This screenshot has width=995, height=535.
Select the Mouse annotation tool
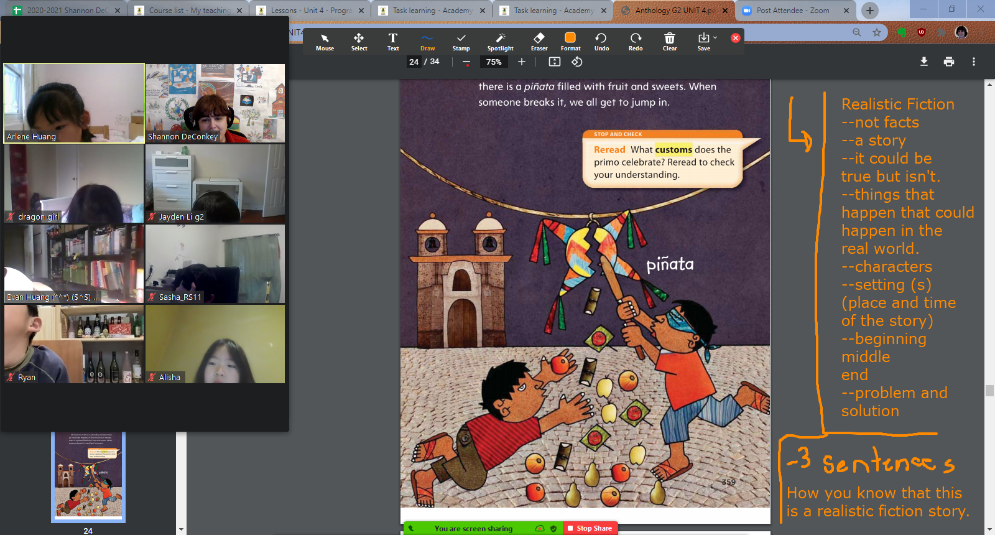(325, 42)
